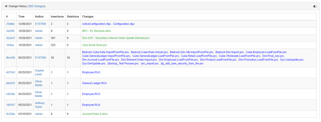The width and height of the screenshot is (321, 122).
Task: Open commit 23efbd
Action: [x=10, y=24]
